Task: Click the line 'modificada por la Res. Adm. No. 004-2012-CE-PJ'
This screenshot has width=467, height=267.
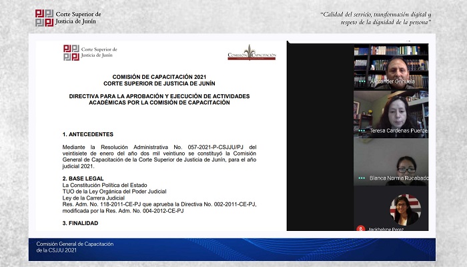Action: click(x=123, y=211)
